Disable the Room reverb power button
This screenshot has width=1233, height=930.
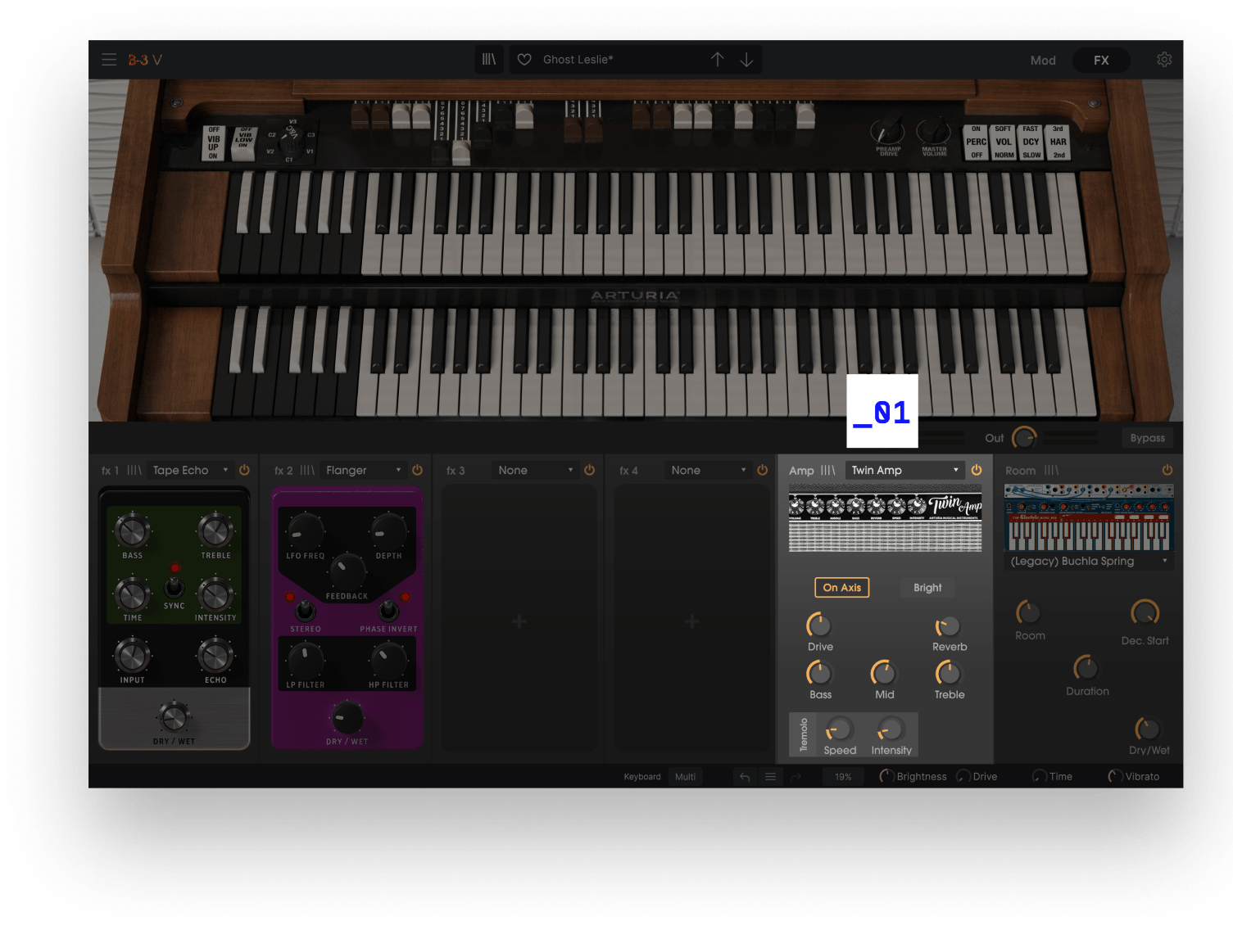(1167, 470)
